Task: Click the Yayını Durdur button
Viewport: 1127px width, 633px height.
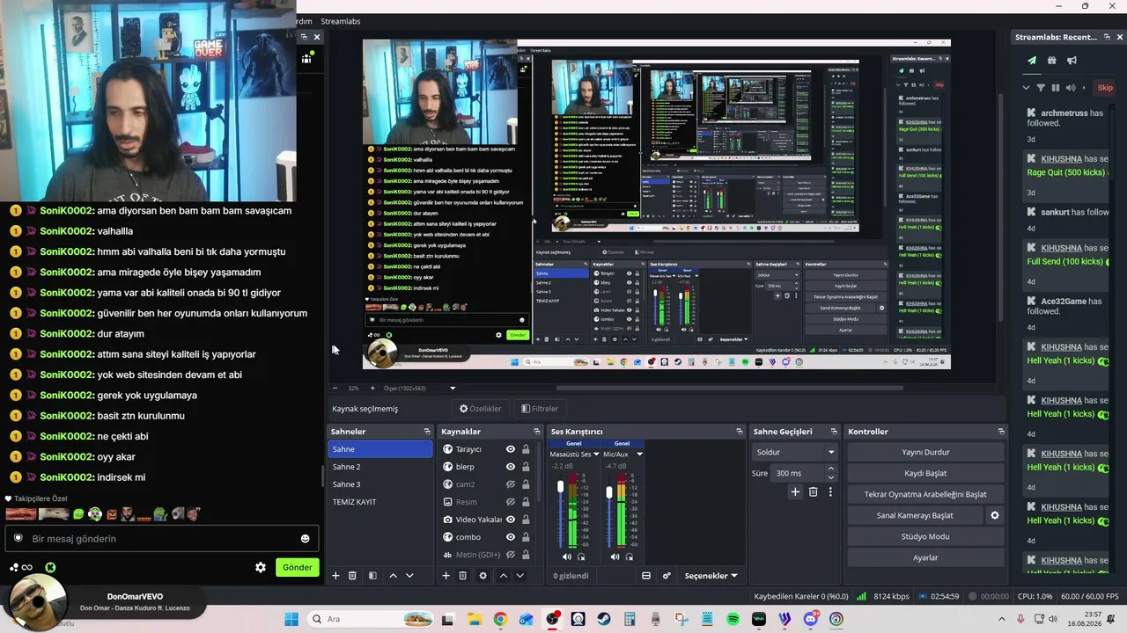Action: click(925, 452)
